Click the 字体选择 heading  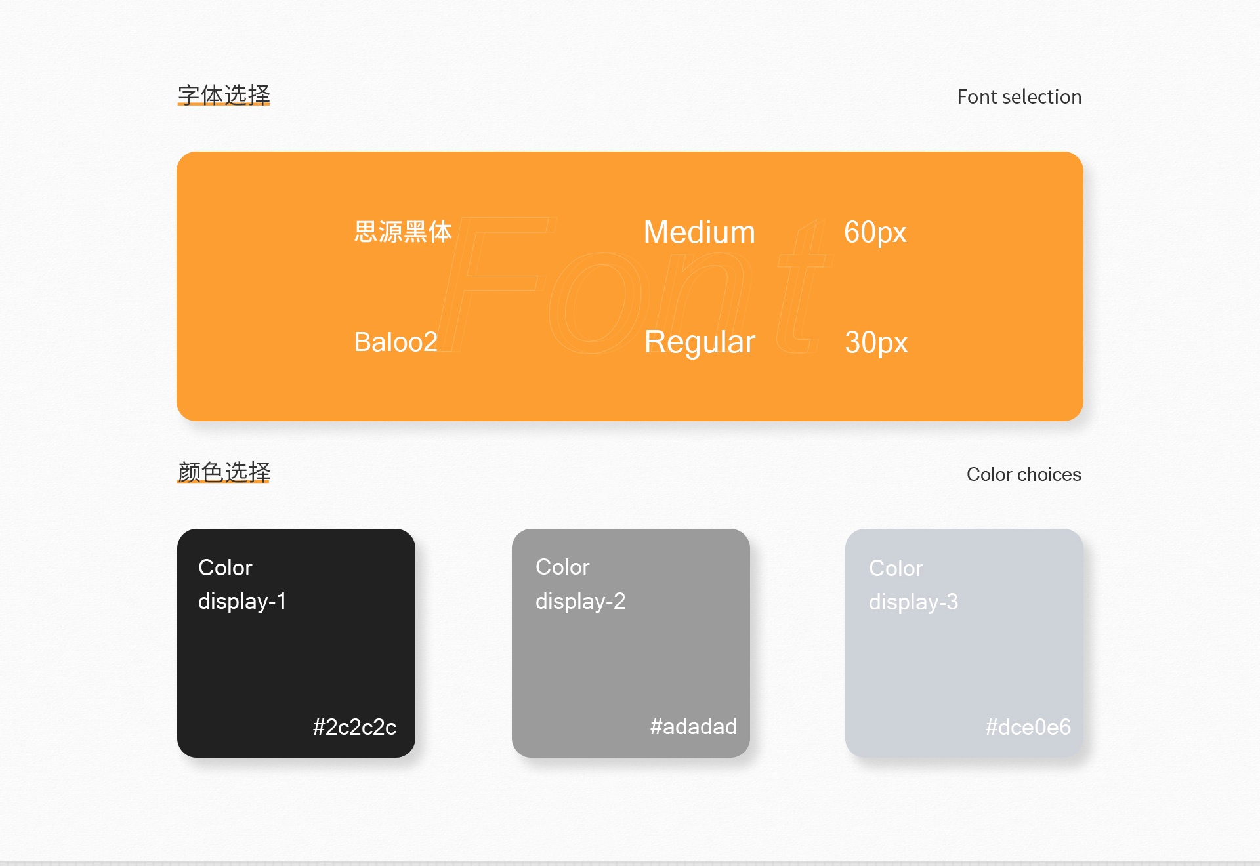[224, 95]
